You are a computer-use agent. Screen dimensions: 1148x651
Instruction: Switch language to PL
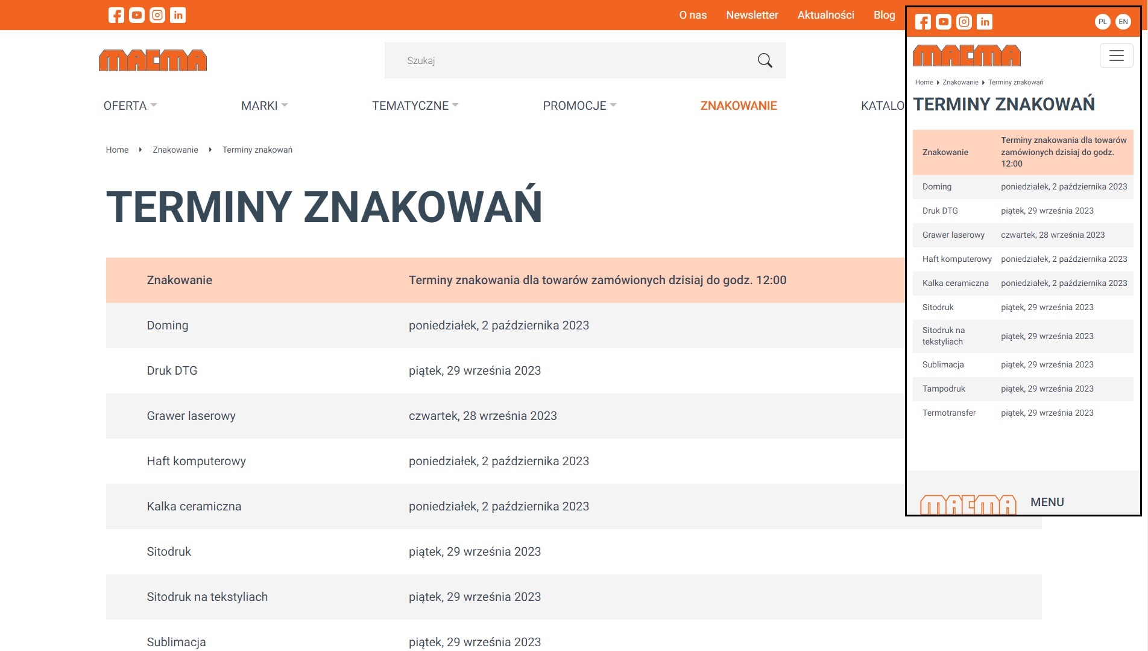(1102, 22)
